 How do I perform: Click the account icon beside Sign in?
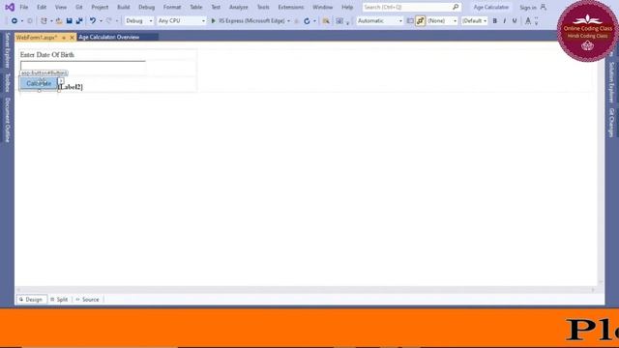pyautogui.click(x=544, y=7)
